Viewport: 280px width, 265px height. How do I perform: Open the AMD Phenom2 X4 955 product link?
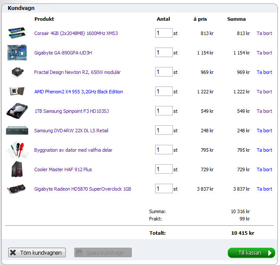tap(79, 92)
